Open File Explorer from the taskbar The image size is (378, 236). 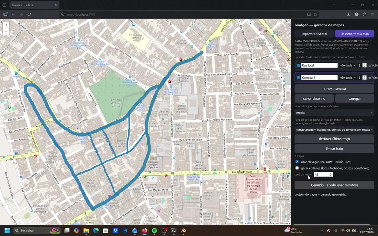pos(86,231)
